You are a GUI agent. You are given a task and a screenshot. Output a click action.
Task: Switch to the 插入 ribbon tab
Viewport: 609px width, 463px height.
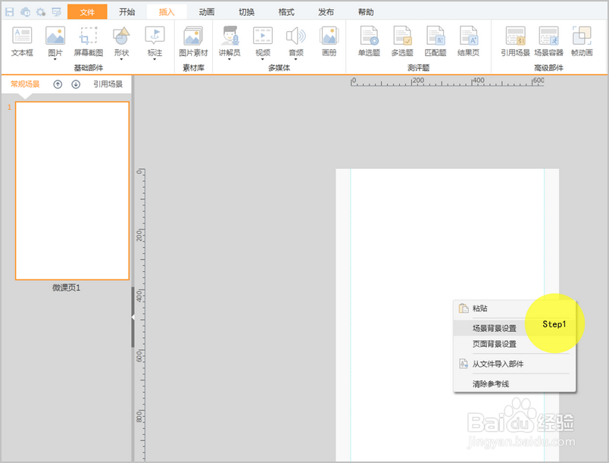pos(167,12)
